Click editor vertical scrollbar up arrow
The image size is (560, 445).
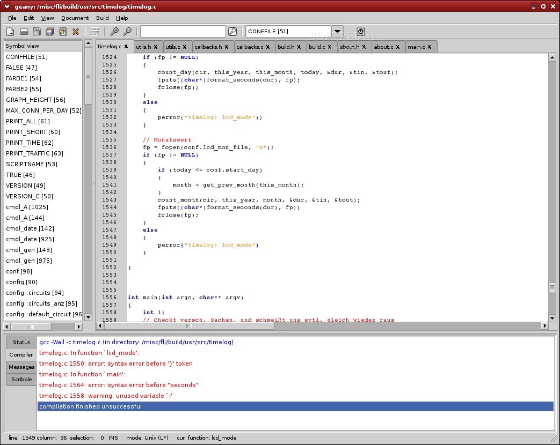click(552, 57)
